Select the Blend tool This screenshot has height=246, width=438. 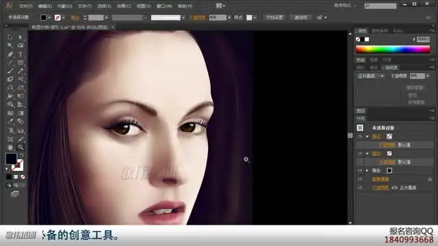click(21, 122)
